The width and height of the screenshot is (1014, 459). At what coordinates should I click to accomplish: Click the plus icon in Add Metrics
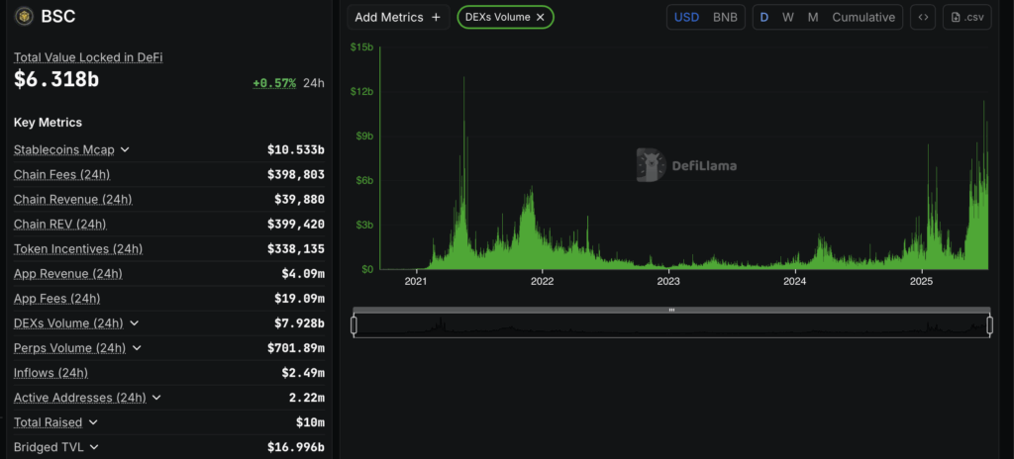coord(436,18)
